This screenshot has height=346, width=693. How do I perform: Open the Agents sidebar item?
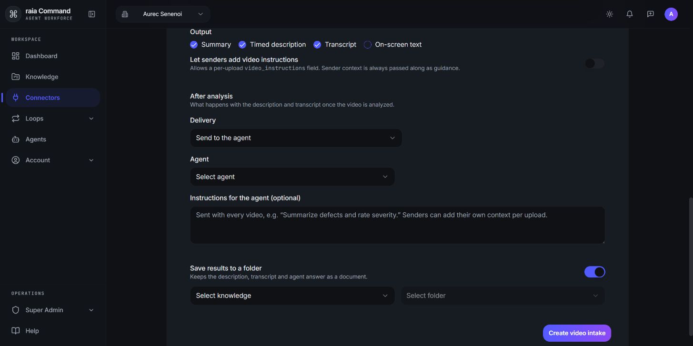pos(53,139)
